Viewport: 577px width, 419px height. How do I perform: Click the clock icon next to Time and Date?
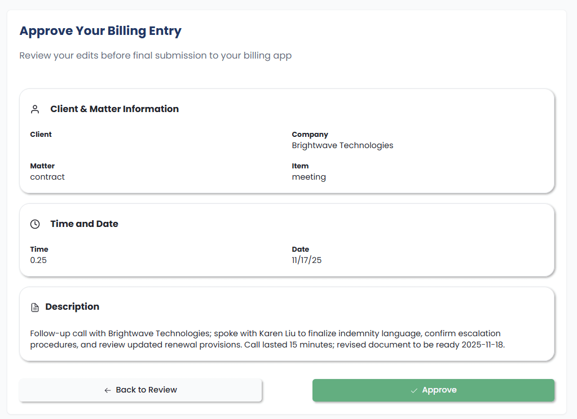(35, 224)
